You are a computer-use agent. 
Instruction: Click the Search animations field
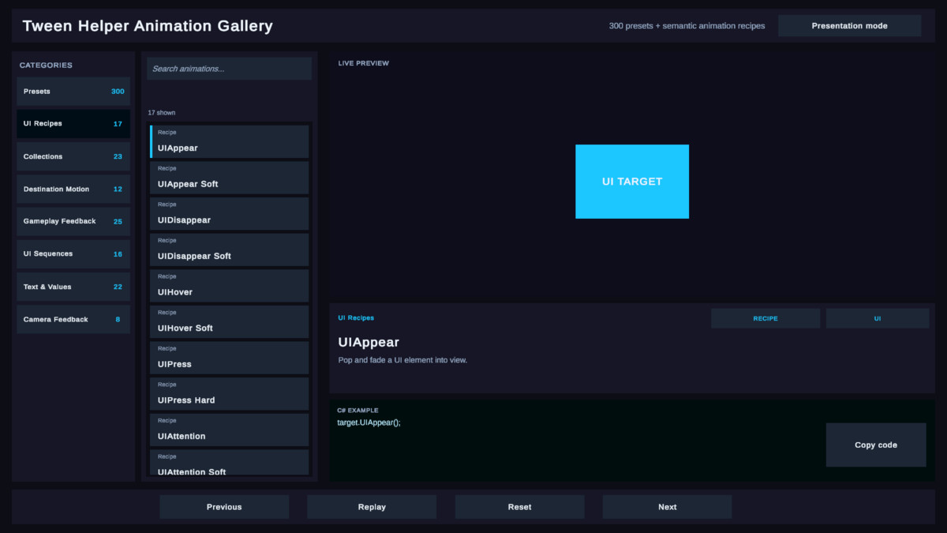(x=229, y=69)
